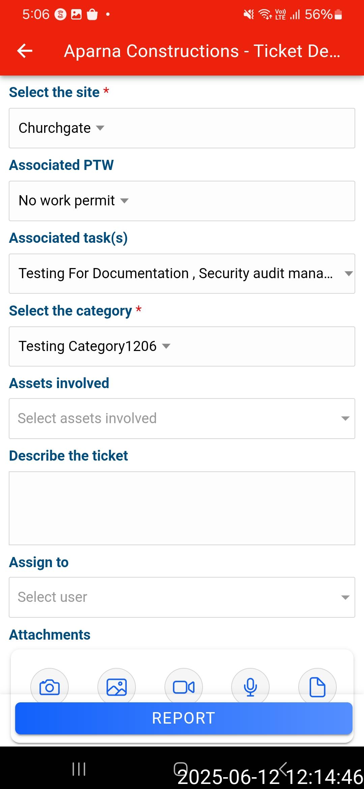
Task: Tap the battery status icon
Action: pos(338,14)
